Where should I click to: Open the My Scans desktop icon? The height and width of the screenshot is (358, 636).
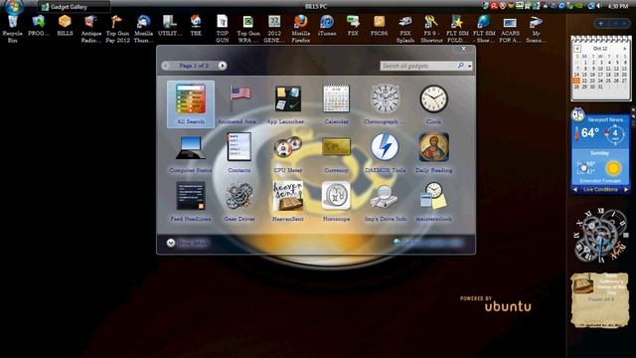coord(536,29)
